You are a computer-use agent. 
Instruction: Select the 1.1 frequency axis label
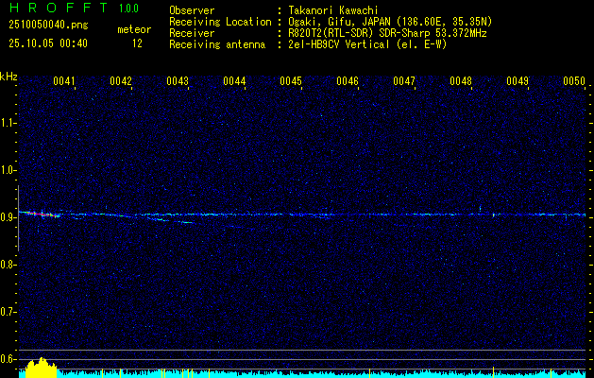pyautogui.click(x=8, y=123)
